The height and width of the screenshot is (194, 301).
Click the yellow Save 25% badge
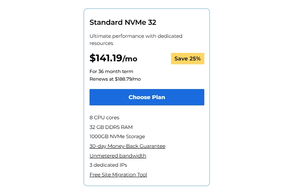pyautogui.click(x=187, y=59)
